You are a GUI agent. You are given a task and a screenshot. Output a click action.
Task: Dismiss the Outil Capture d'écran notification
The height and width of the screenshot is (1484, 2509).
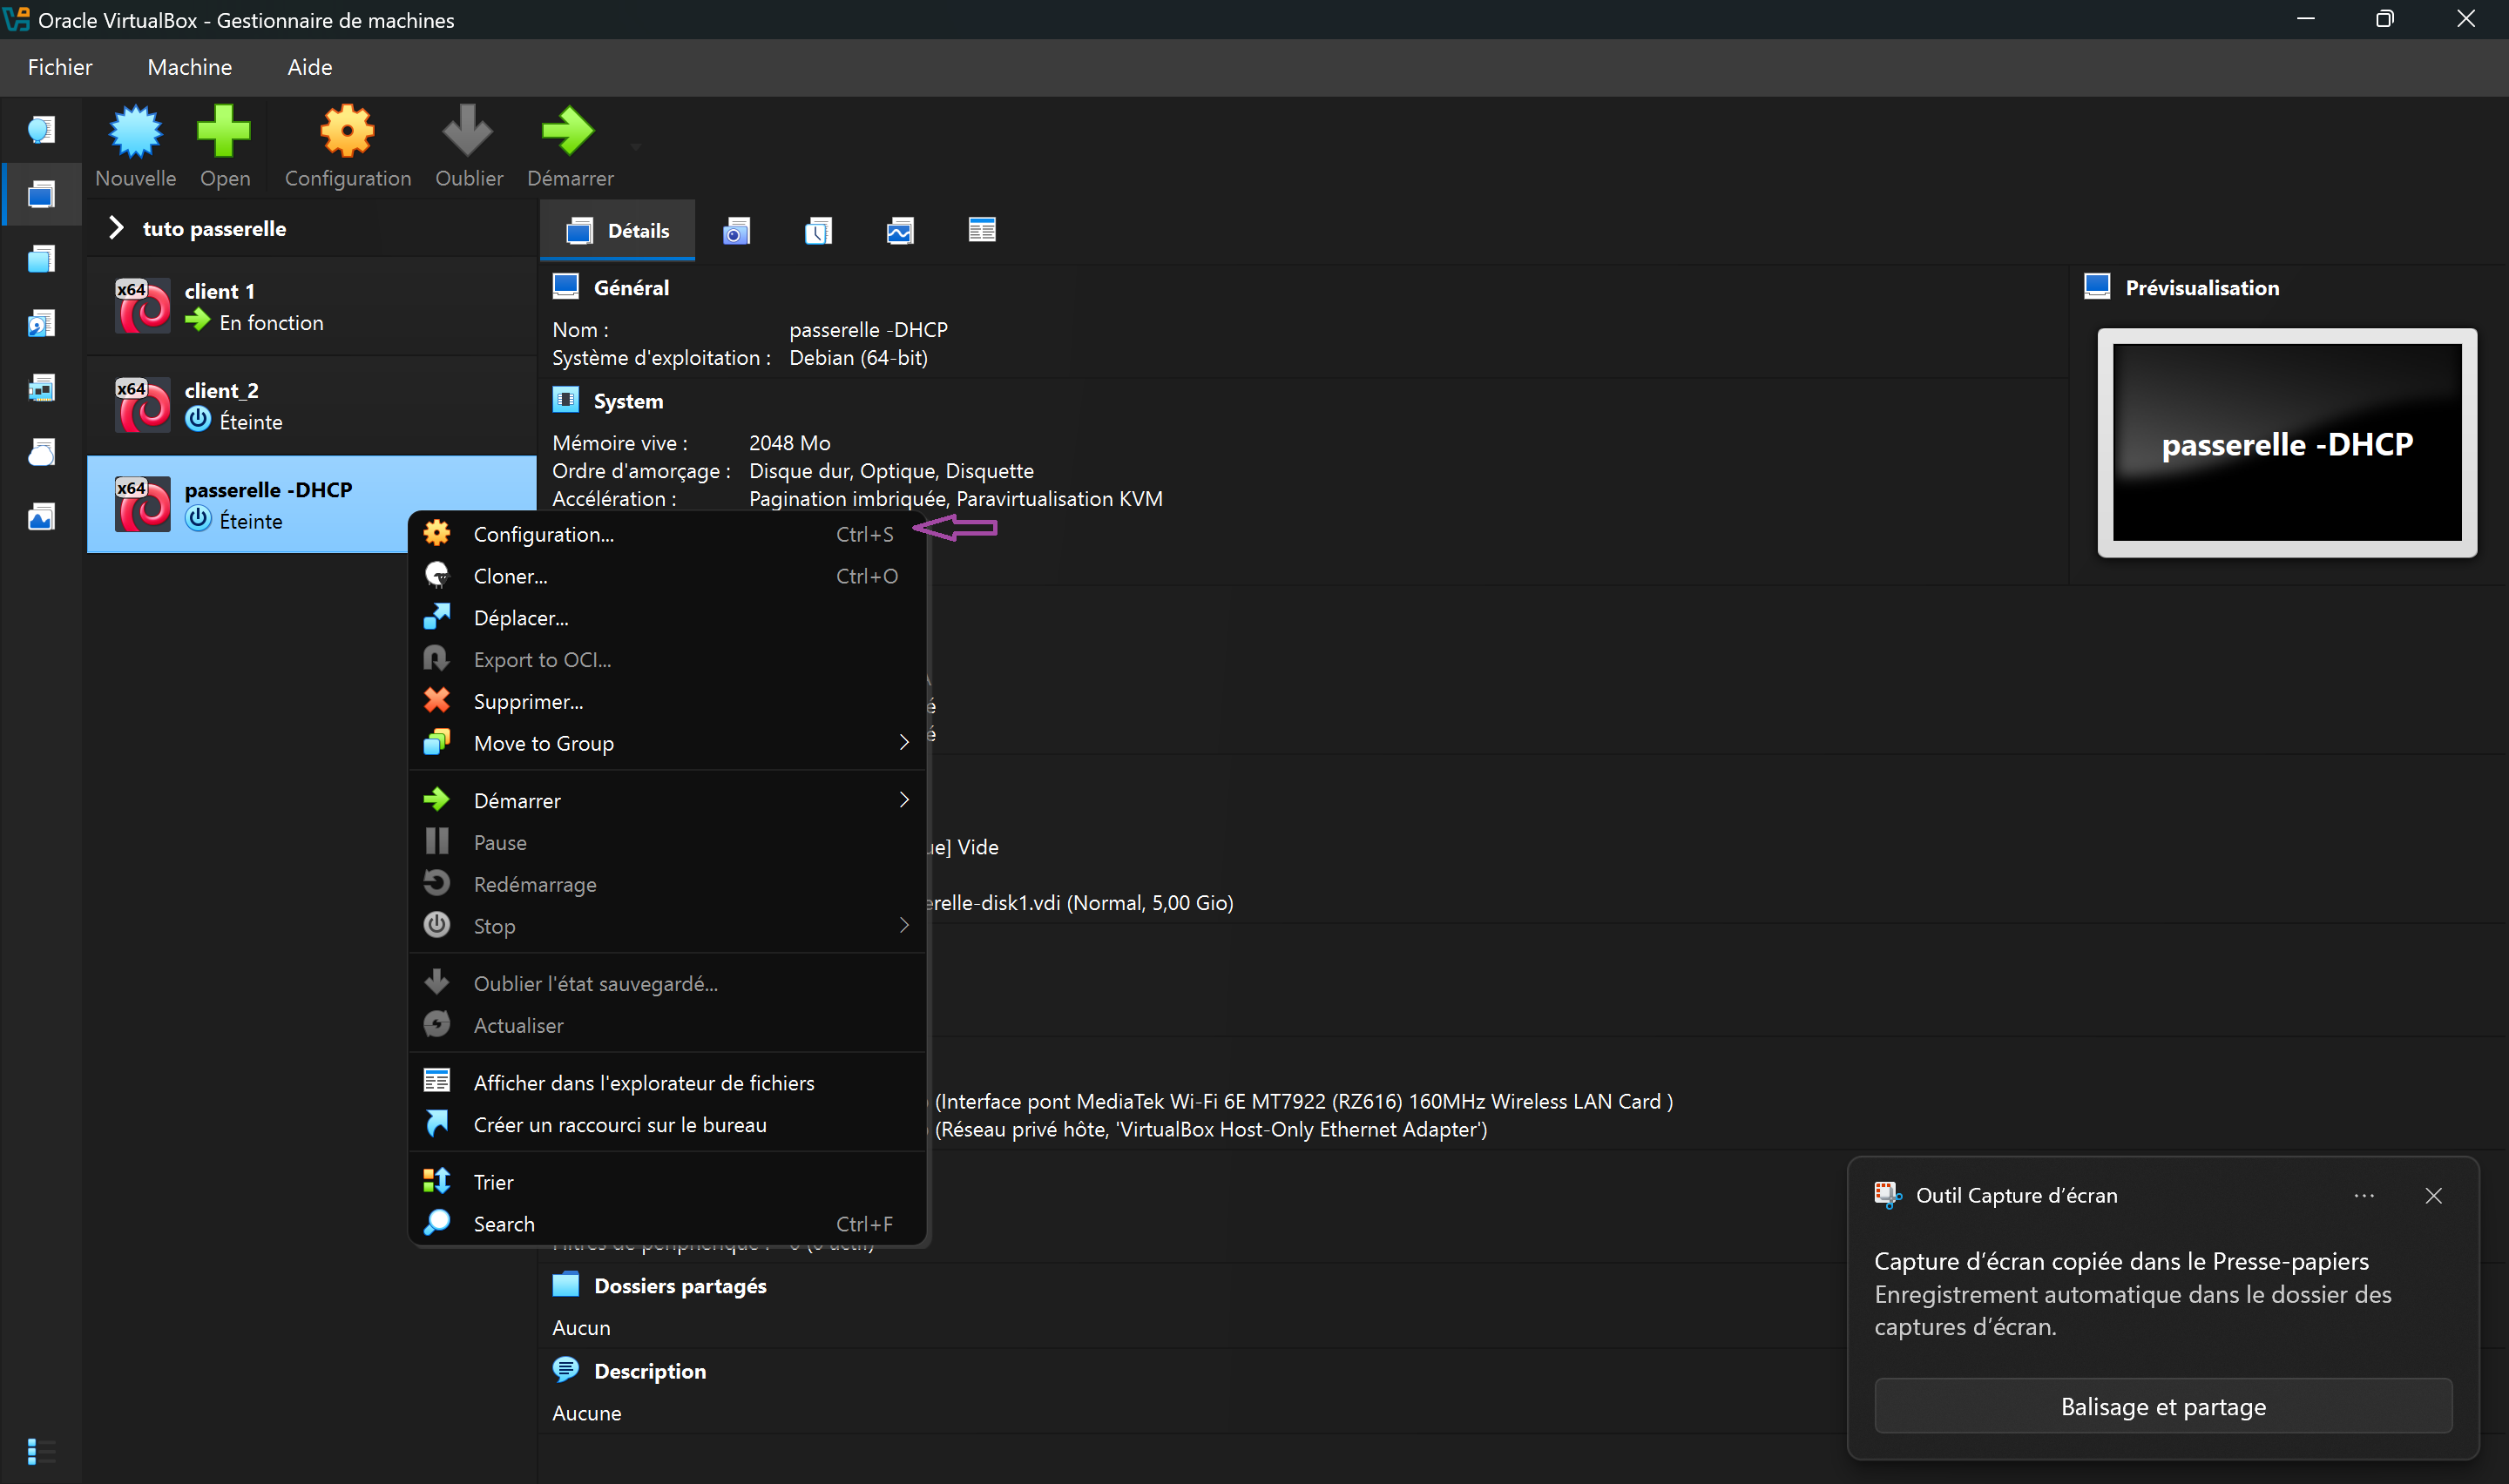pyautogui.click(x=2433, y=1196)
